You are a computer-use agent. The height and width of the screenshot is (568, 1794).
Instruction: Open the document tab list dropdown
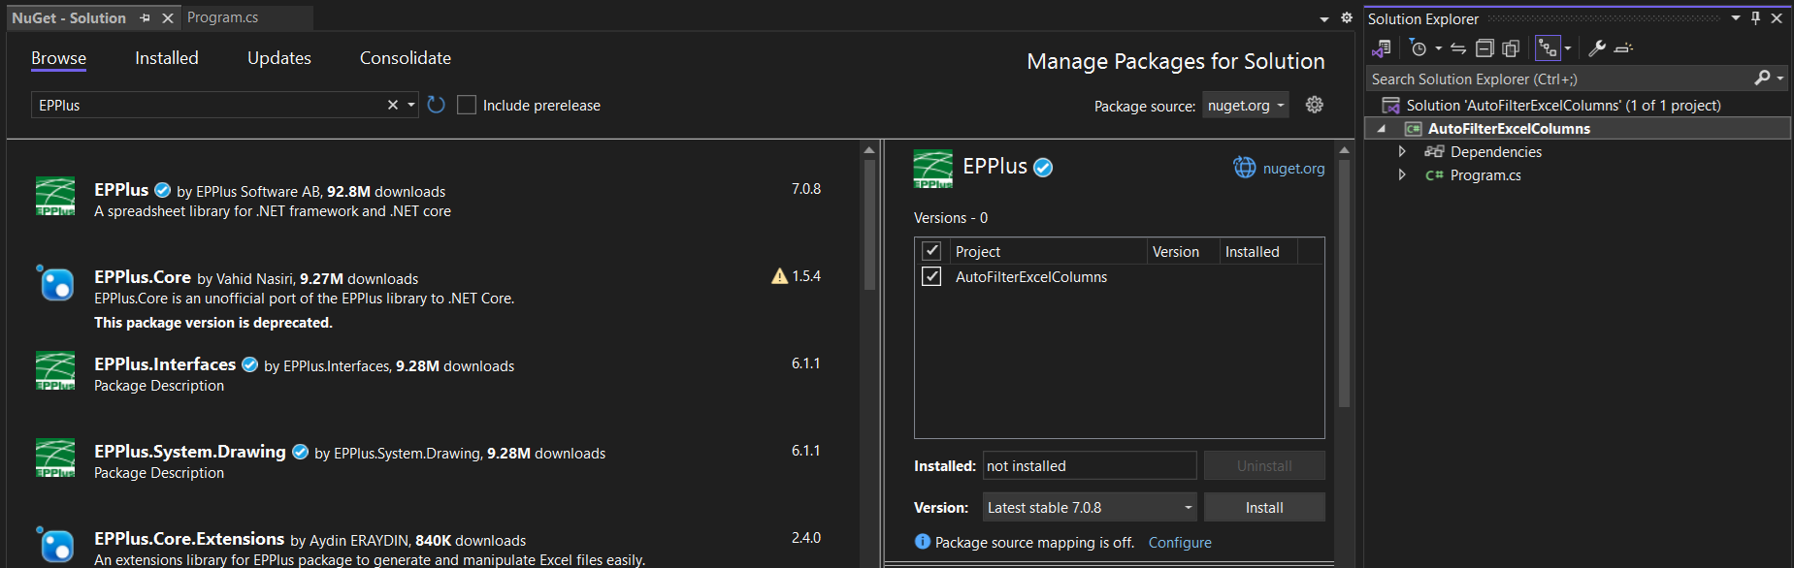(1324, 18)
